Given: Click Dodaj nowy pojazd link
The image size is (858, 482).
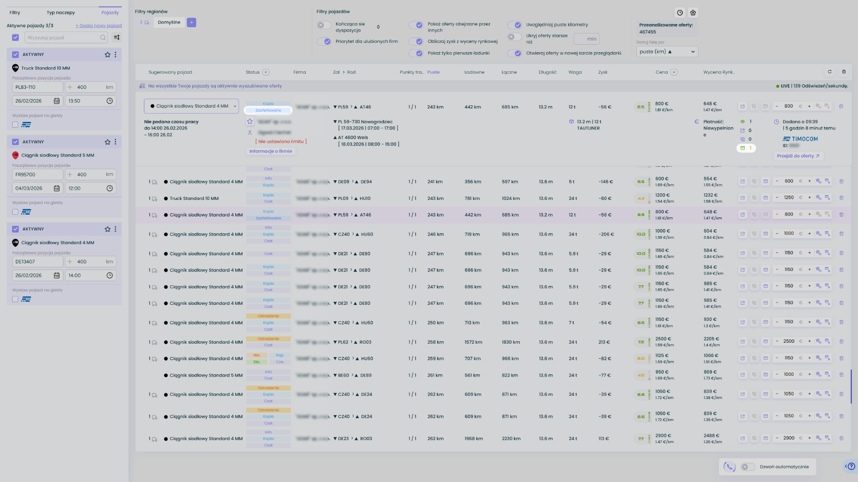Looking at the screenshot, I should tap(98, 25).
